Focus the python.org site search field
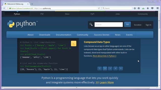 [x=109, y=24]
